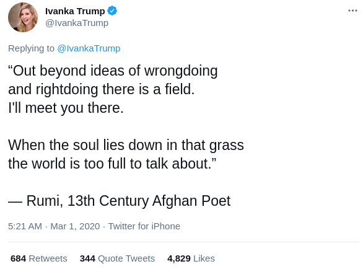Click the line 'and rightdoing there is a field.'
Screen dimensions: 363x269
click(x=102, y=89)
